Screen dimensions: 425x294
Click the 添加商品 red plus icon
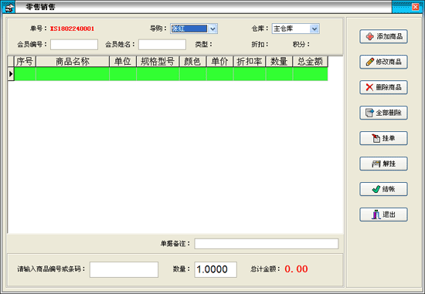click(370, 36)
